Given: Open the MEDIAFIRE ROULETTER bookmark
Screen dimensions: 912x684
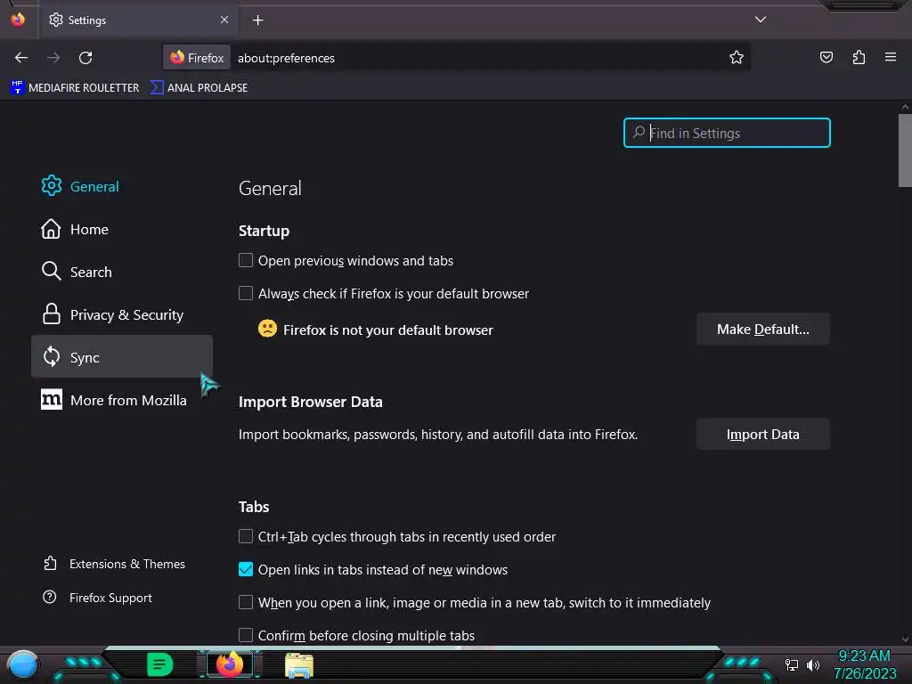Looking at the screenshot, I should 75,88.
